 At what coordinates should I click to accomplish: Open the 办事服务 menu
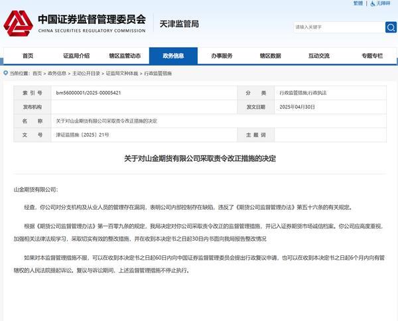tap(222, 56)
